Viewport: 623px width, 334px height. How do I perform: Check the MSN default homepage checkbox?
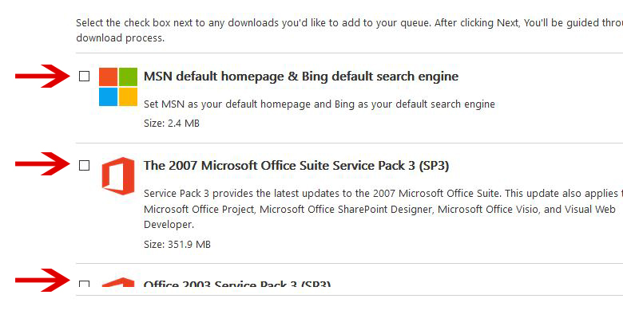[x=85, y=77]
